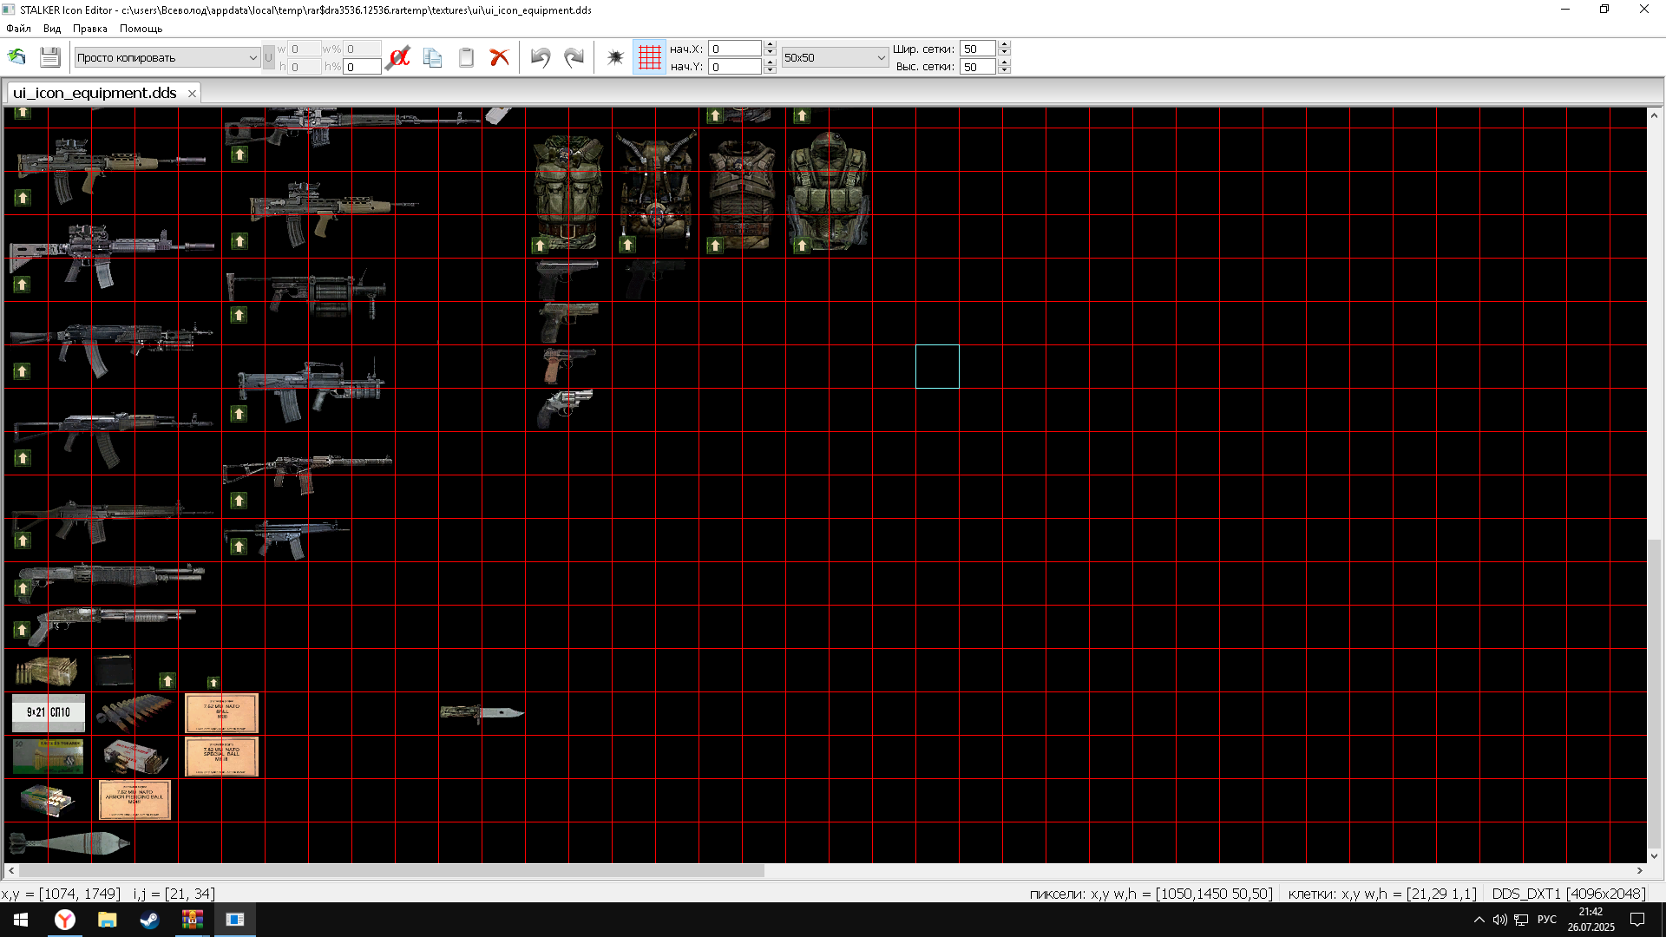Screen dimensions: 1666x937
Task: Click the нач.X input field
Action: tap(735, 49)
